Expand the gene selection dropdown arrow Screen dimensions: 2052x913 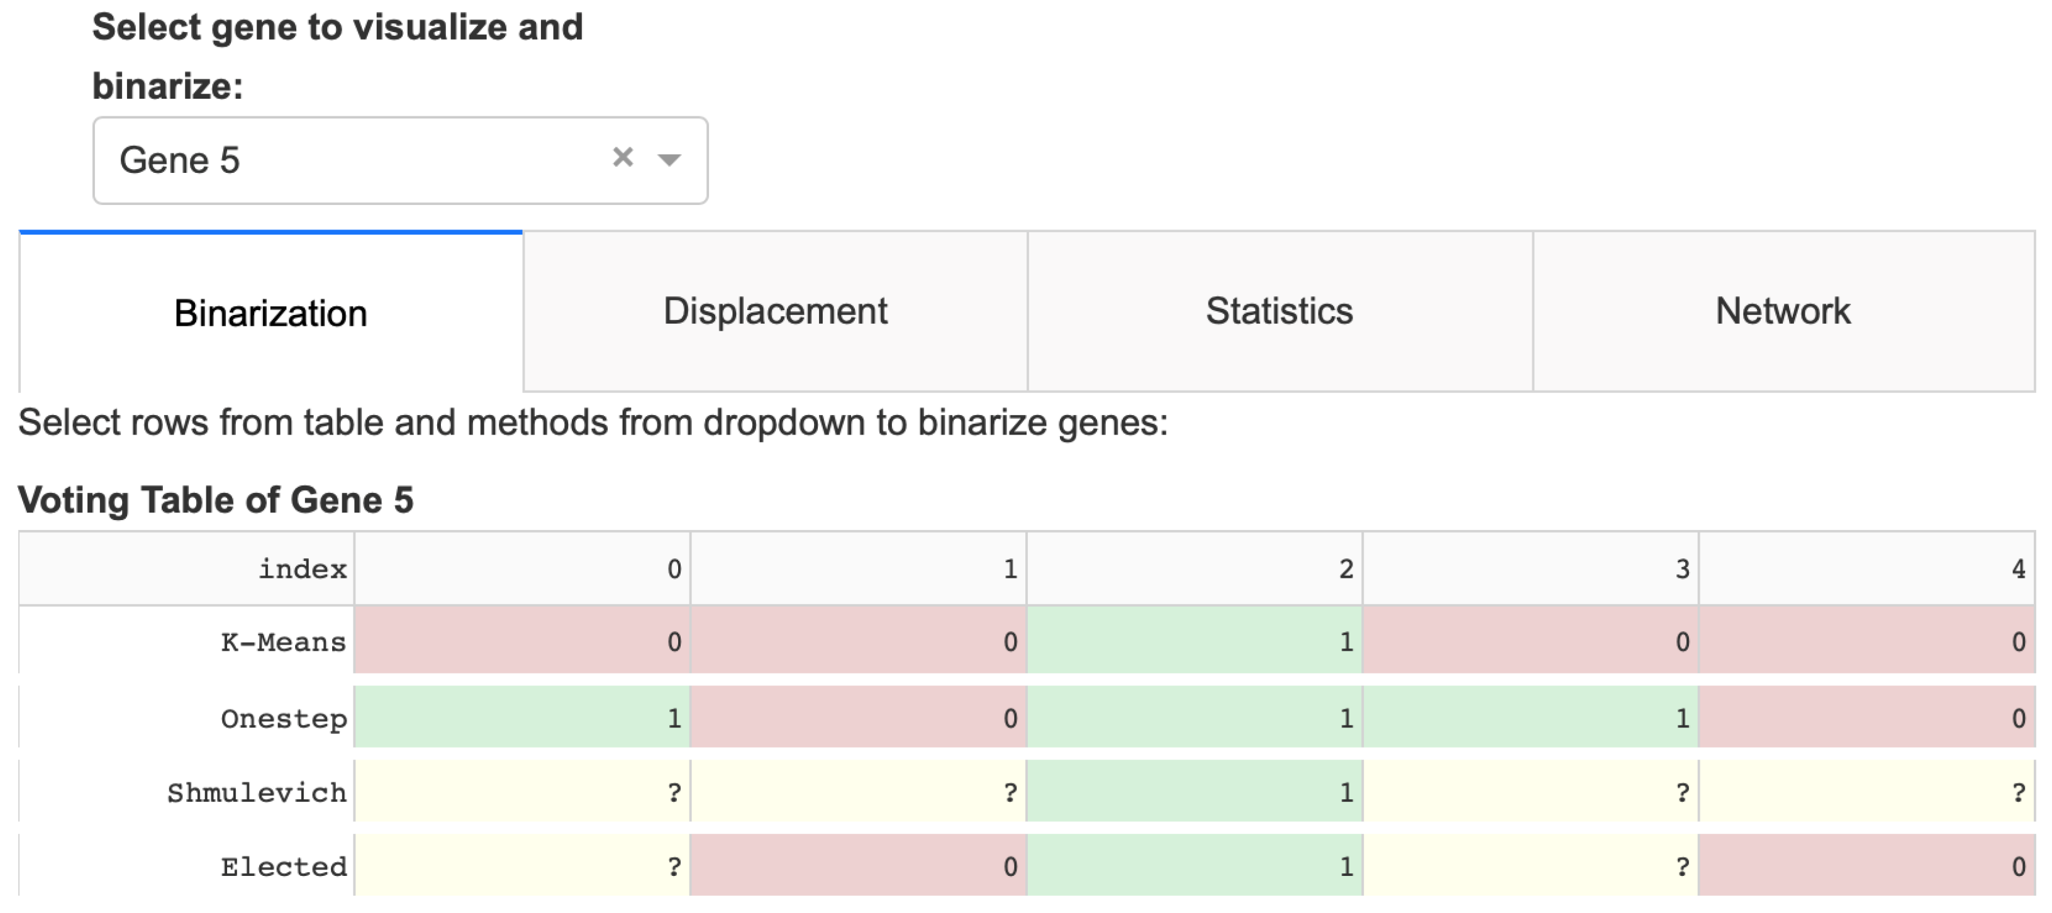point(669,160)
